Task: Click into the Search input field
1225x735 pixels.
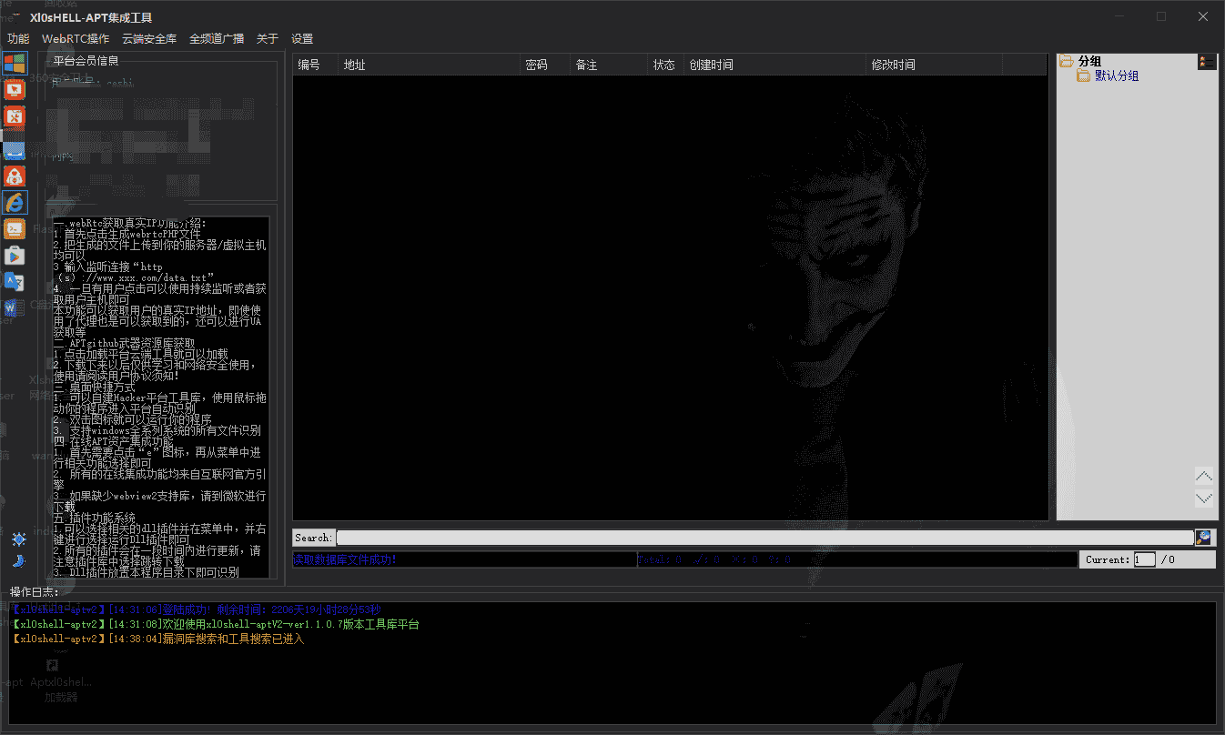Action: point(764,538)
